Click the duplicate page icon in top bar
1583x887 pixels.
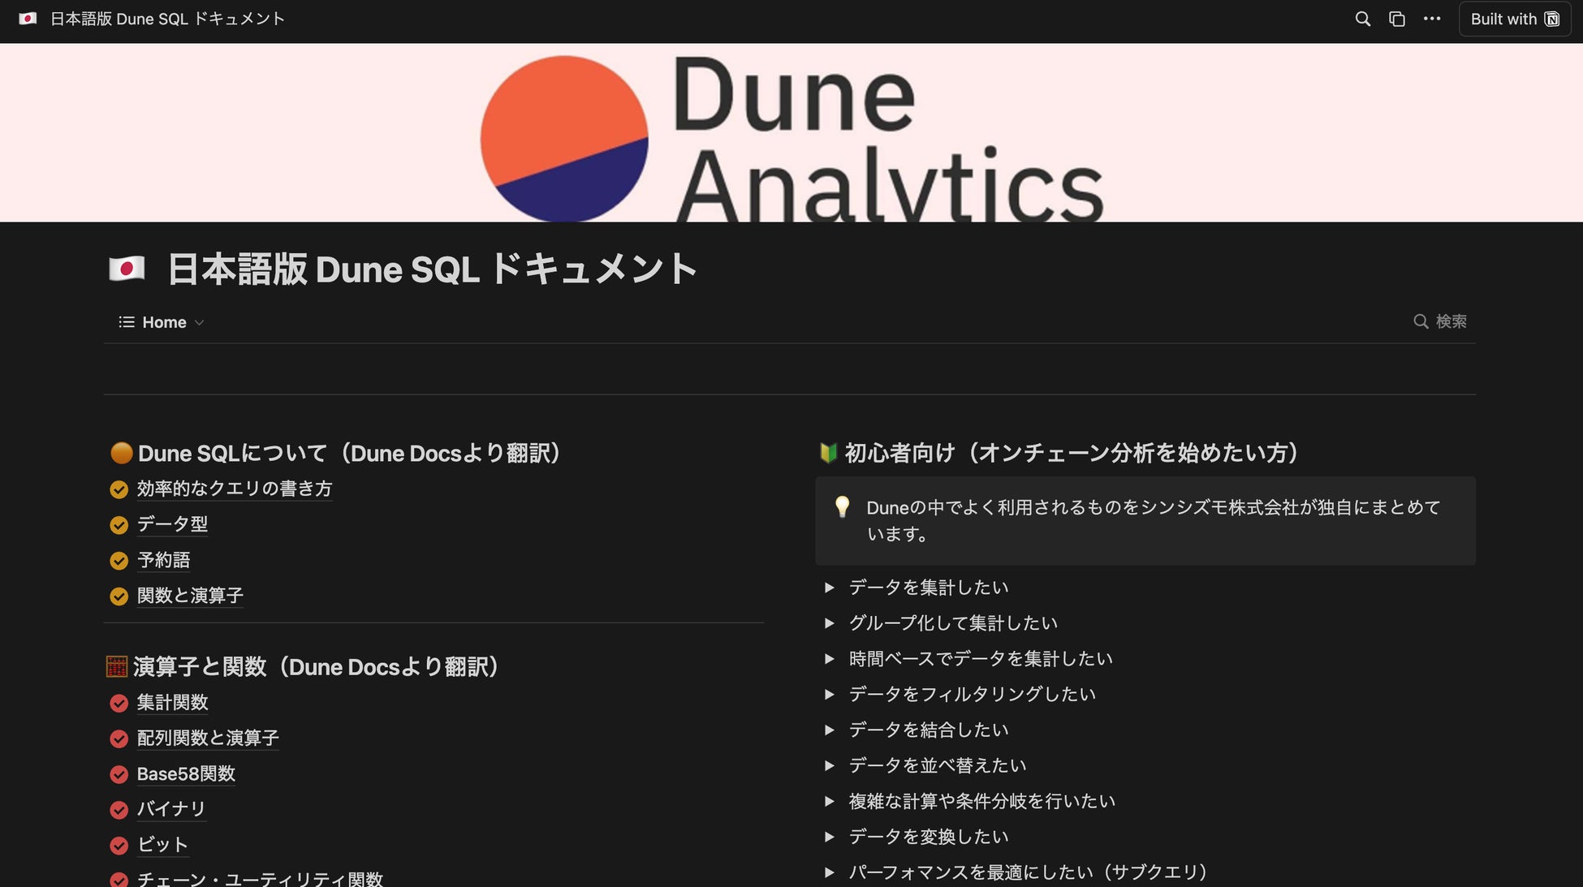(1396, 19)
